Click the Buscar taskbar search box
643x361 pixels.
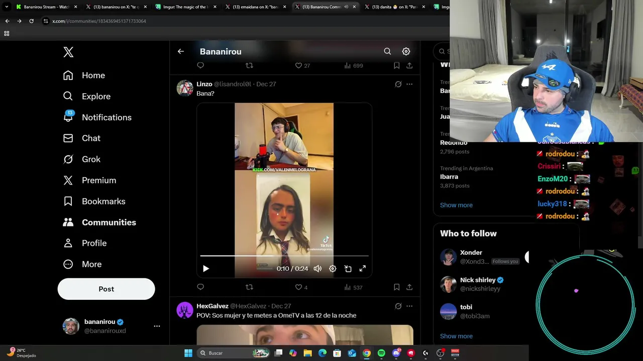click(234, 353)
